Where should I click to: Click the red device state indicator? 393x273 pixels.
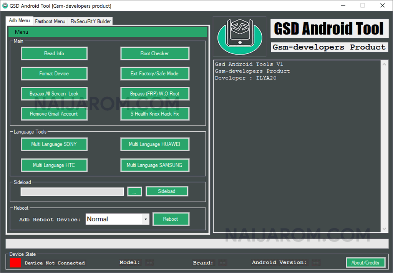15,263
